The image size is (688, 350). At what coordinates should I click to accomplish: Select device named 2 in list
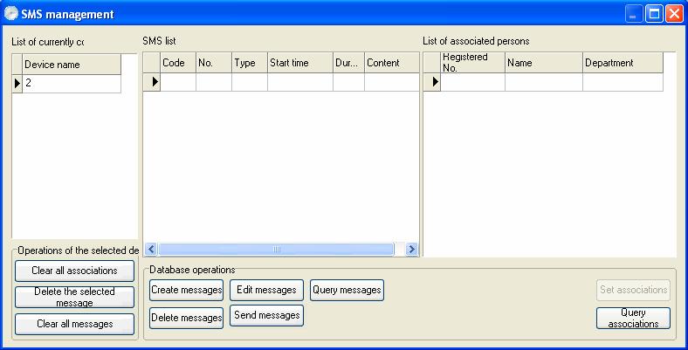coord(72,83)
